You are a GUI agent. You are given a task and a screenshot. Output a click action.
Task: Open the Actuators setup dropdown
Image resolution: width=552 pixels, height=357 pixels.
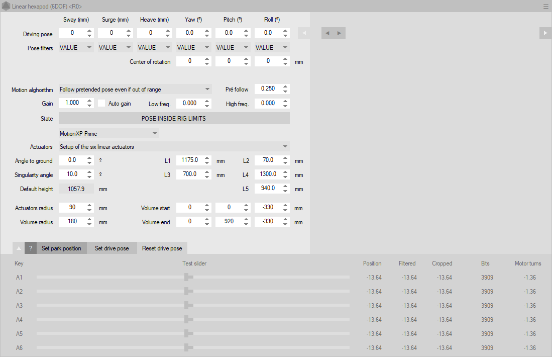point(174,147)
